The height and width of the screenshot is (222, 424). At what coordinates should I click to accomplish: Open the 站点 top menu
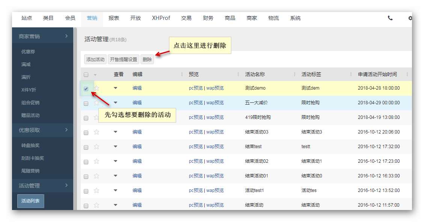27,18
